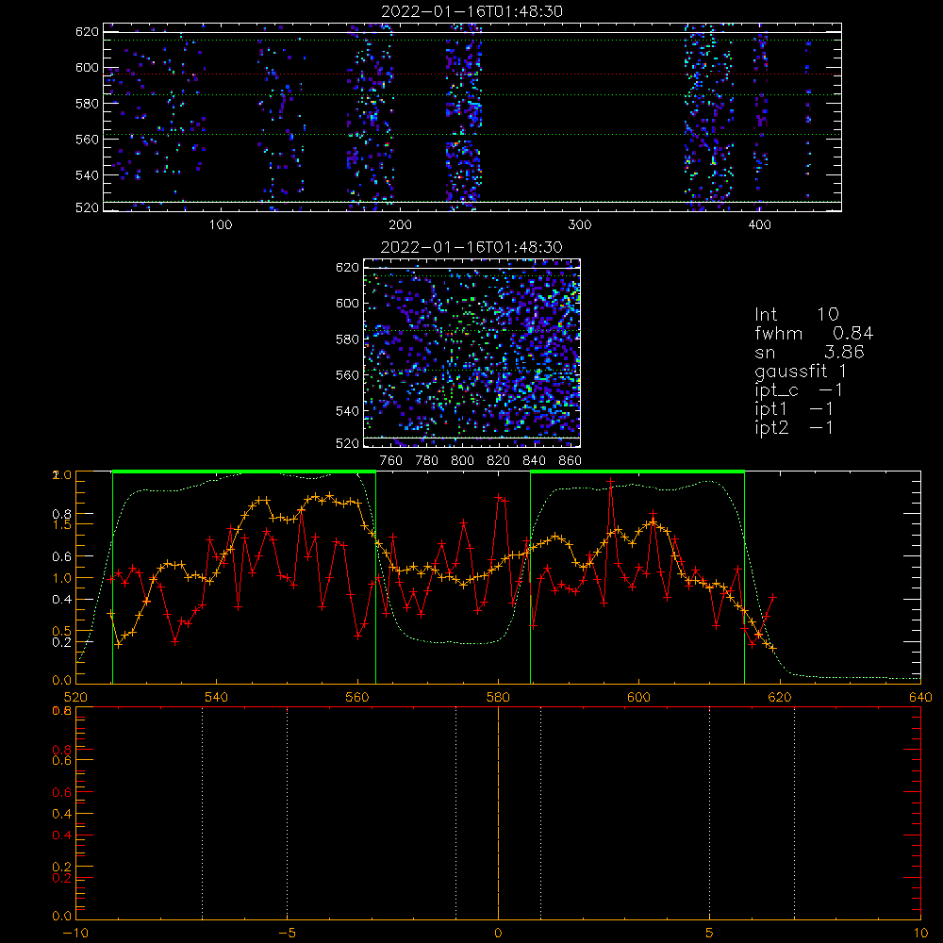
Task: Select the timestamp title above the top image strip
Action: click(472, 11)
